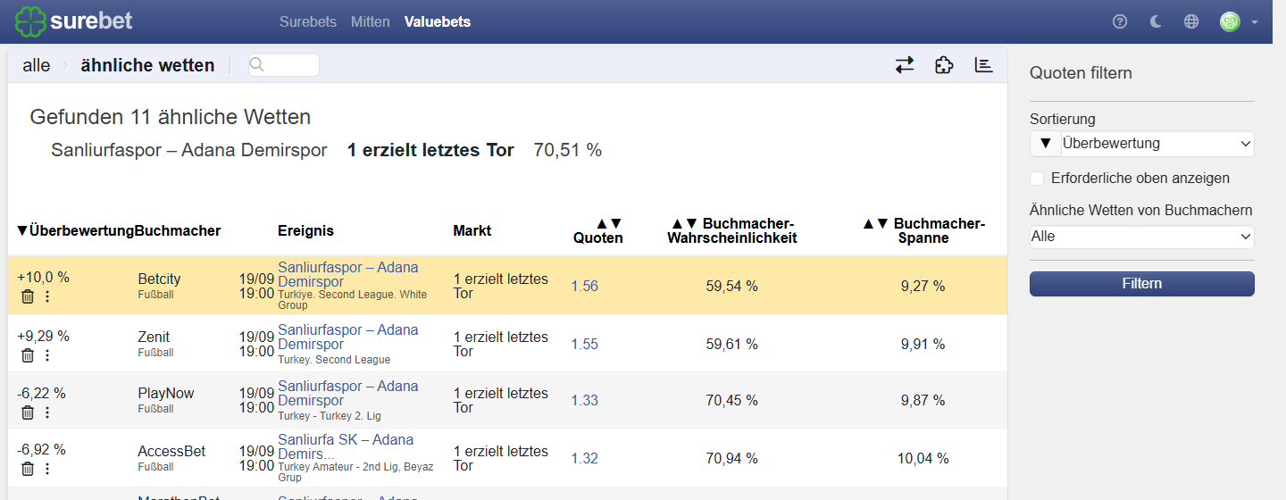Open the help question mark icon

click(x=1120, y=21)
